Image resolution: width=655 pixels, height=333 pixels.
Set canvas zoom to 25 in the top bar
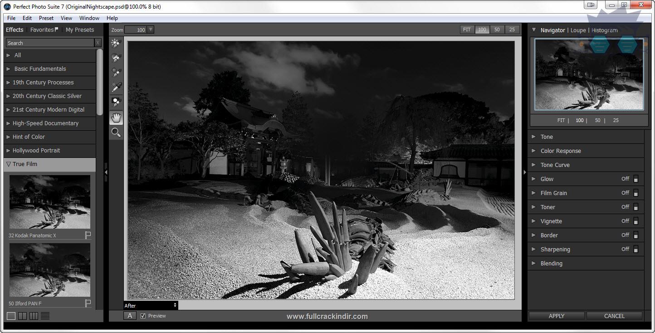tap(512, 29)
